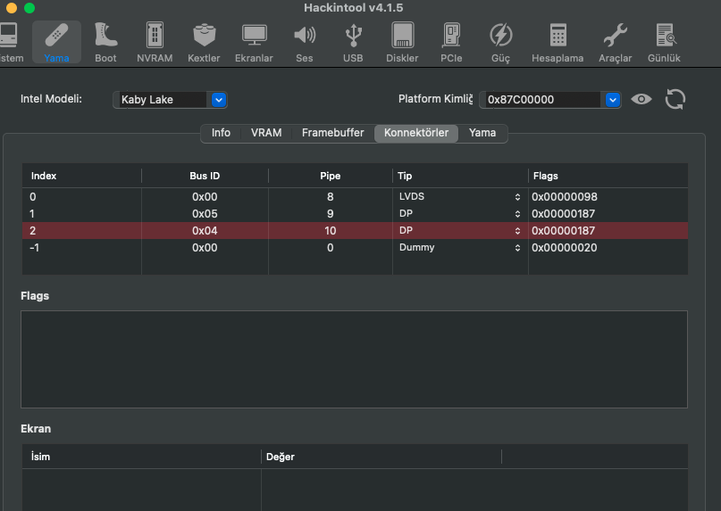Image resolution: width=721 pixels, height=511 pixels.
Task: Switch to the VRAM tab
Action: coord(266,133)
